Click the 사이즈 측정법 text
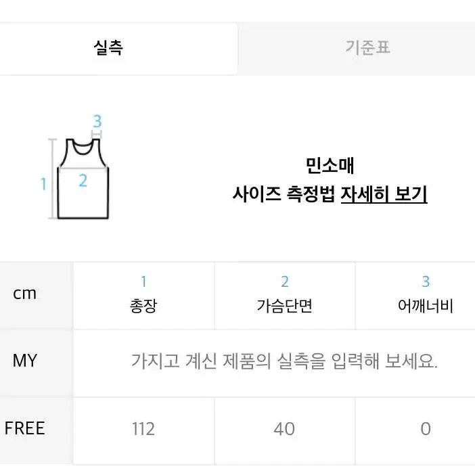475x475 pixels. [x=284, y=194]
